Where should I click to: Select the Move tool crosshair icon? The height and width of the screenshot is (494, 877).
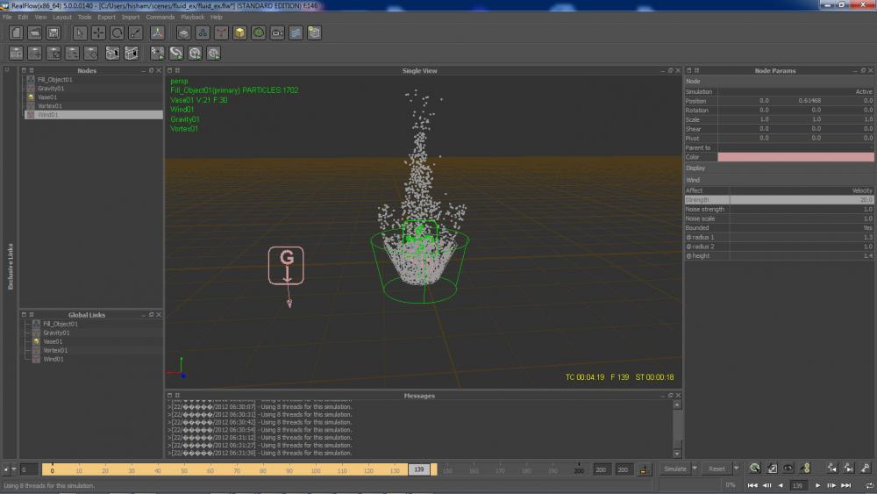[98, 33]
